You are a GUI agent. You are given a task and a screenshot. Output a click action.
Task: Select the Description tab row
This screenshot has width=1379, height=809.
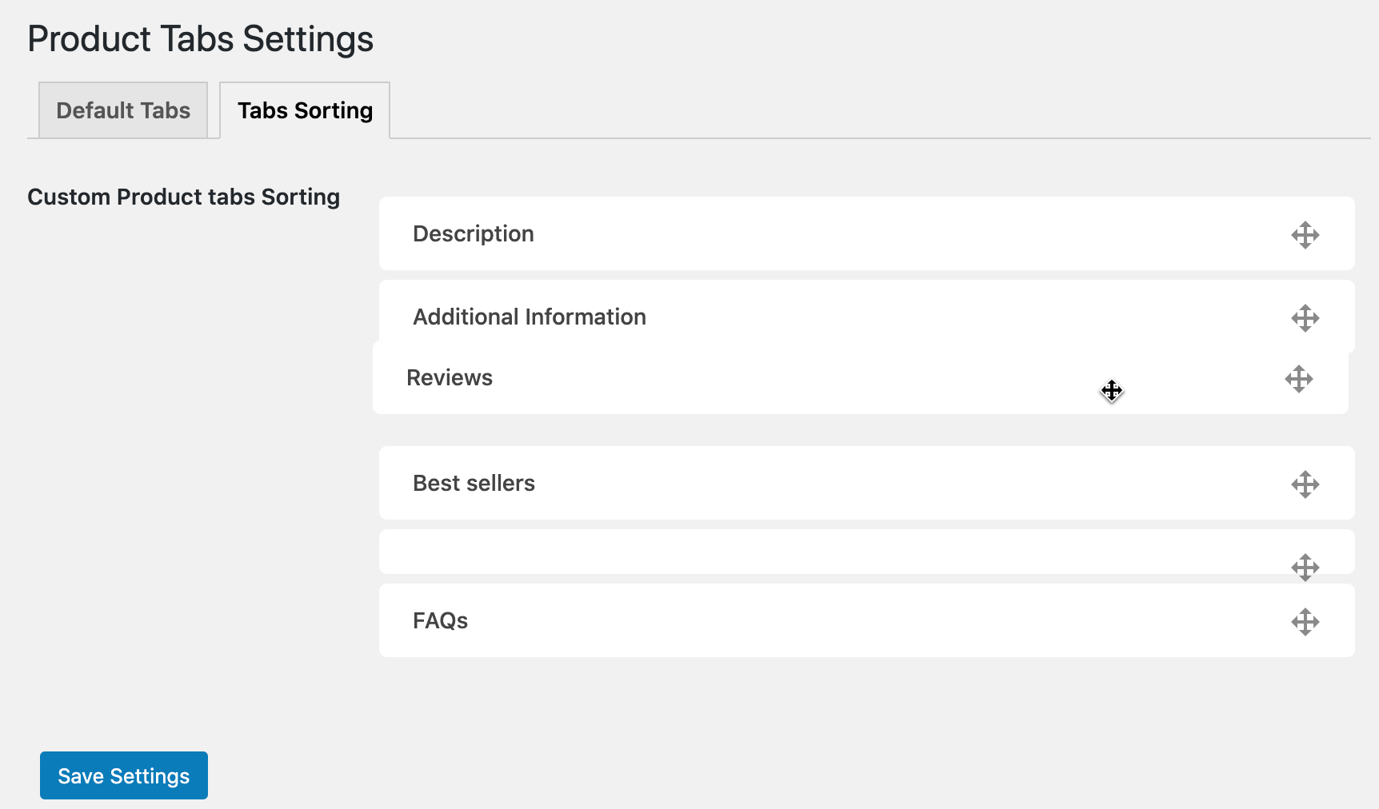[x=800, y=233]
